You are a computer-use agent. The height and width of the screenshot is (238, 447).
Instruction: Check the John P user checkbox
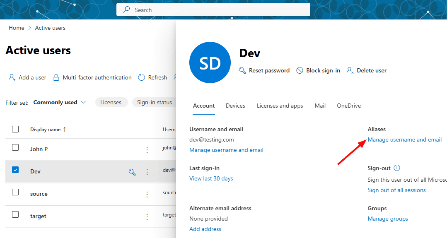(x=15, y=147)
